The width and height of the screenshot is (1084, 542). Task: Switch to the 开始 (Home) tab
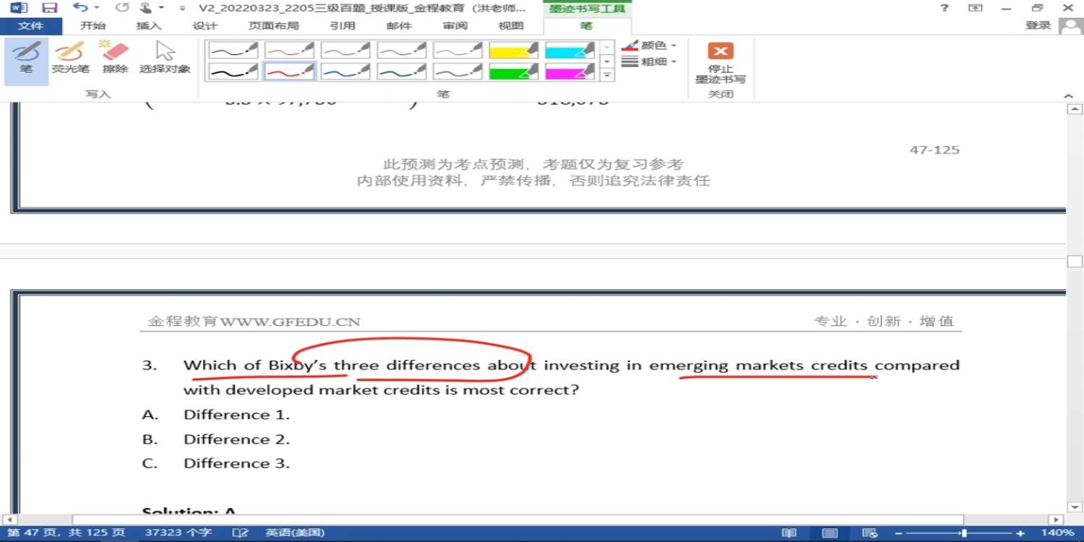[x=93, y=26]
